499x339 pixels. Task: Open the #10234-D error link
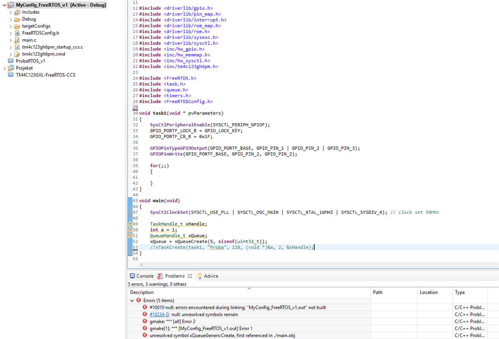[159, 314]
